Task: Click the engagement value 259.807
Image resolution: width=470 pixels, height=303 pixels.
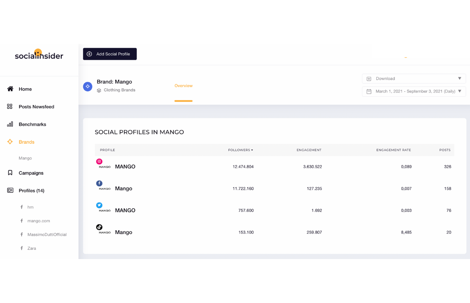Action: pos(314,233)
